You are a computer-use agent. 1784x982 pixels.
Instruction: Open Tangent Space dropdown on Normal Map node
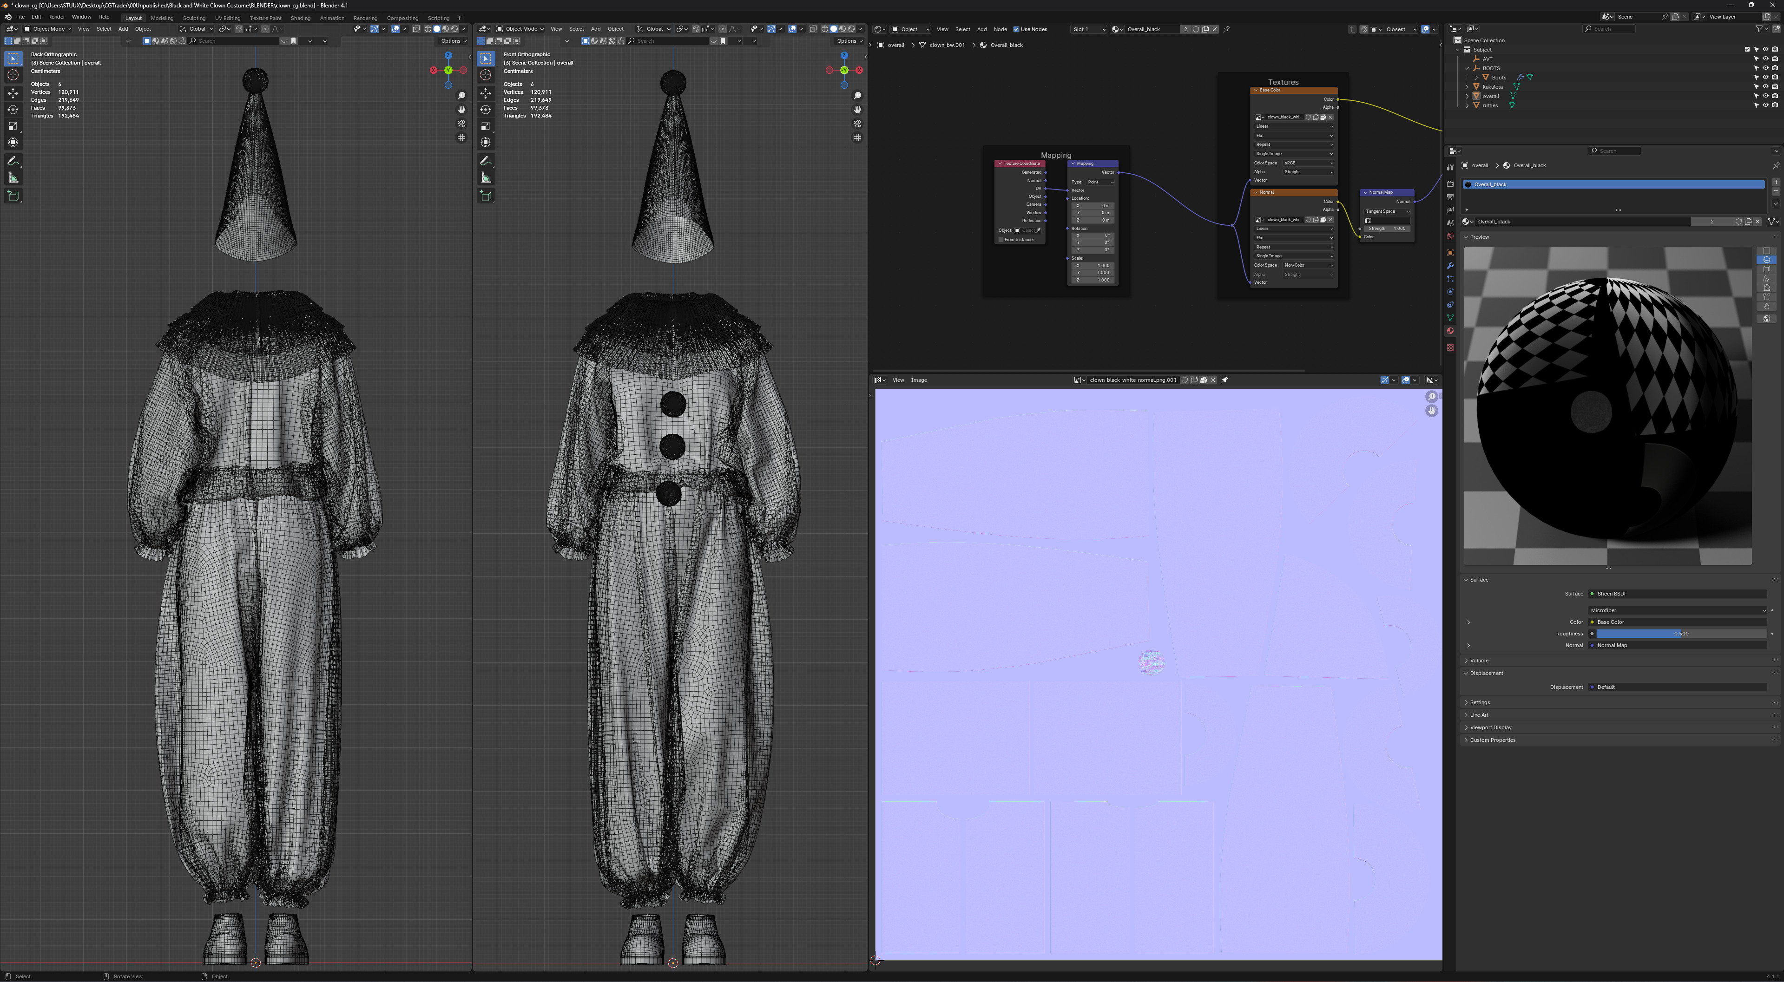(x=1387, y=211)
